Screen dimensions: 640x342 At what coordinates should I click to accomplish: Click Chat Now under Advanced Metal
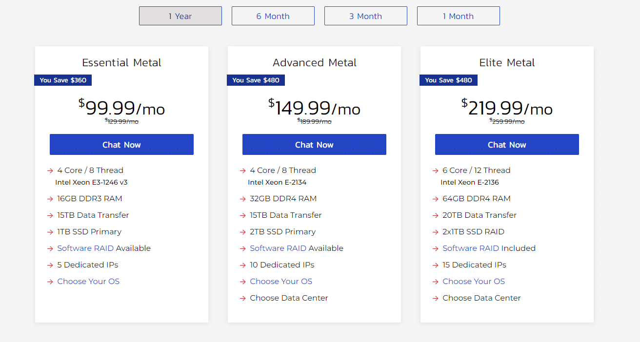pyautogui.click(x=314, y=145)
